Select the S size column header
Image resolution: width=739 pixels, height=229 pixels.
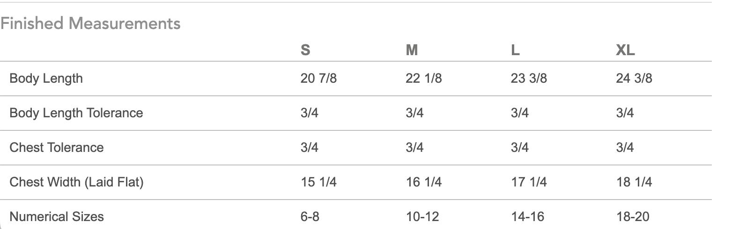(305, 50)
